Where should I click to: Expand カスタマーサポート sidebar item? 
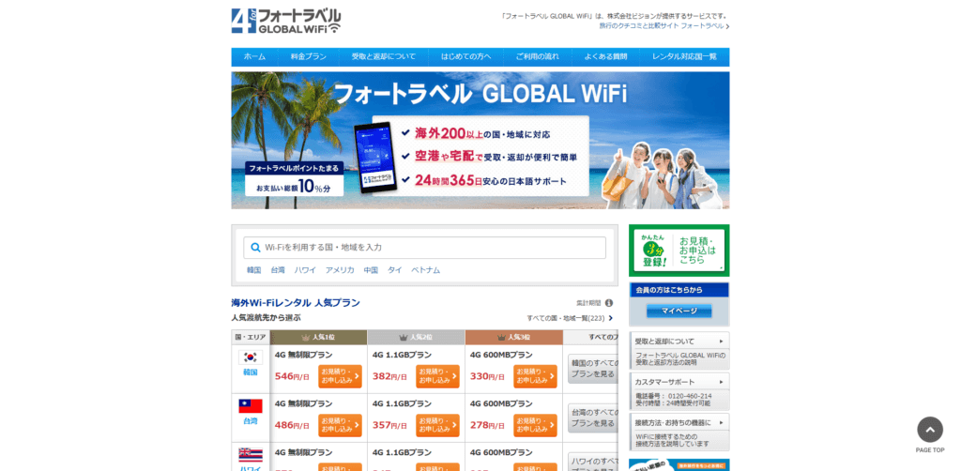679,382
